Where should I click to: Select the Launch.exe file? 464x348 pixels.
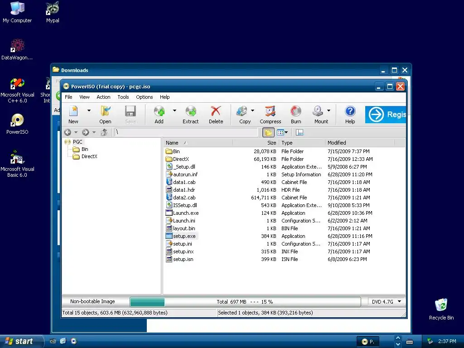pos(185,213)
